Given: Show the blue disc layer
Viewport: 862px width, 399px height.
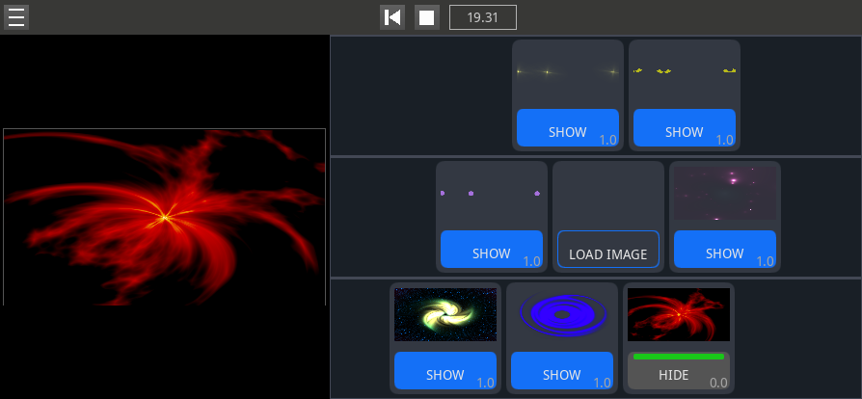Looking at the screenshot, I should pos(562,370).
